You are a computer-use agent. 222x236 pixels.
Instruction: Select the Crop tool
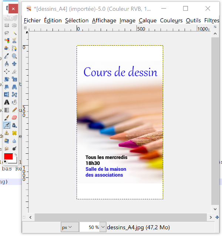14,72
